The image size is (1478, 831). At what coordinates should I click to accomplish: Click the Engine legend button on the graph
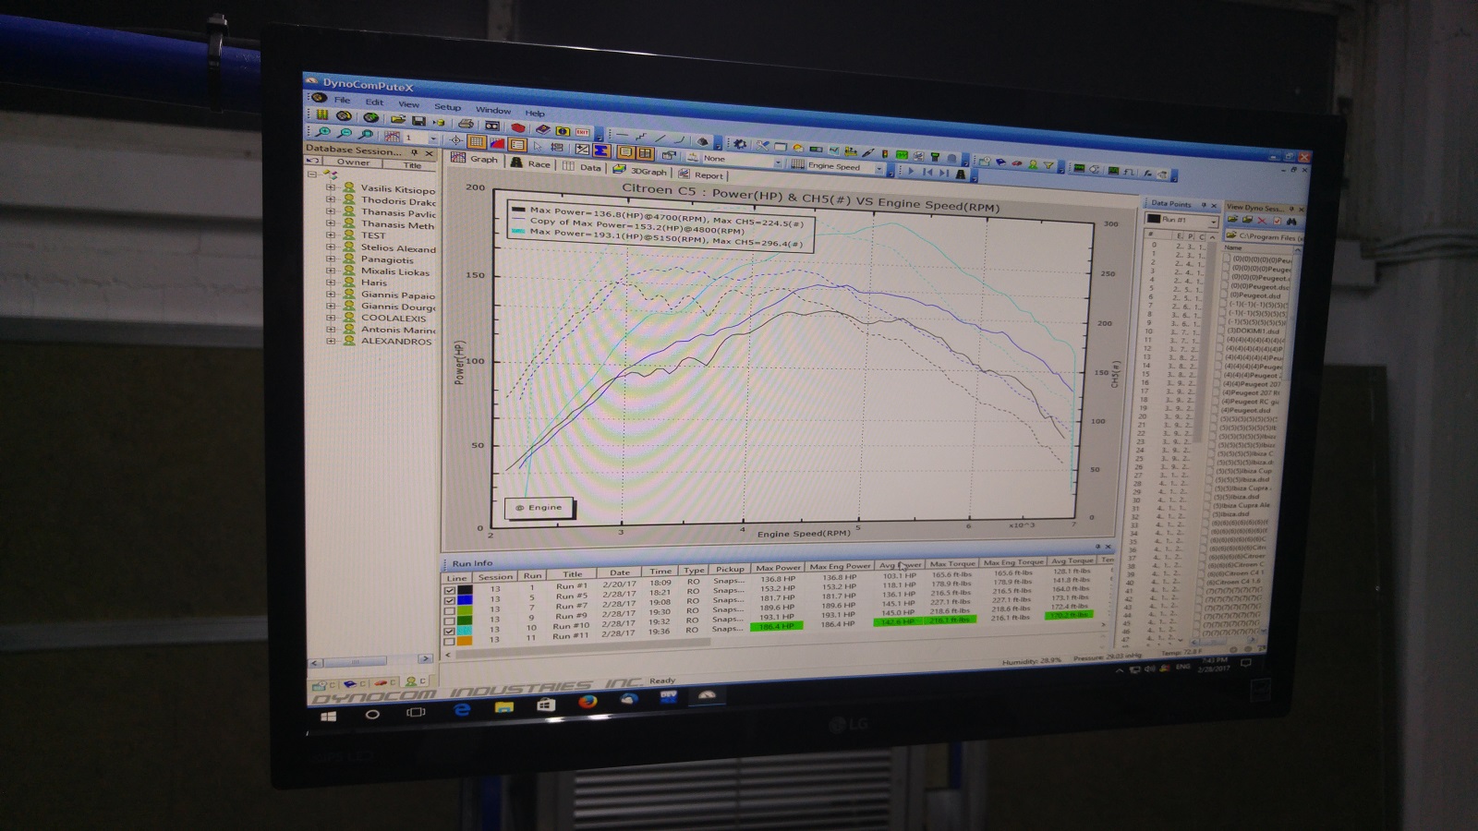539,507
